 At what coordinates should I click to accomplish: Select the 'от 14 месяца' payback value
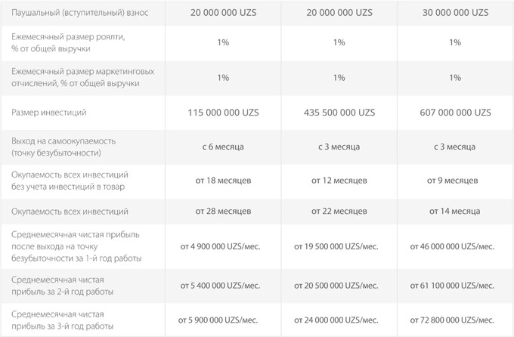[454, 211]
